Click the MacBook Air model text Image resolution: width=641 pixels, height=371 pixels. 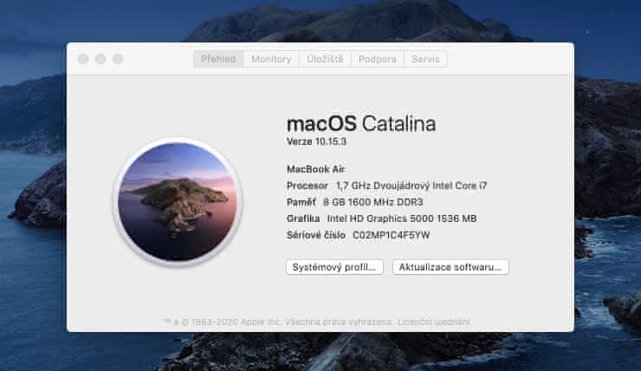coord(316,169)
